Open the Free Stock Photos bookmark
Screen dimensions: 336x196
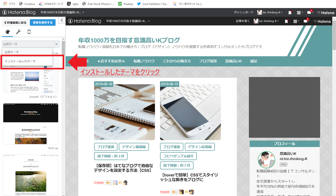[98, 4]
